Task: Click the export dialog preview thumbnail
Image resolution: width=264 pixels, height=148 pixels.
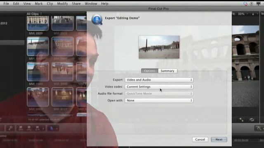Action: 159,47
